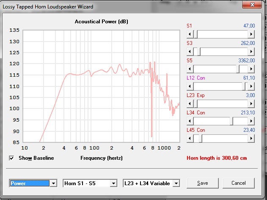Click the right arrow of the L34 Con slider
Screen dimensions: 267x200
(x=251, y=121)
